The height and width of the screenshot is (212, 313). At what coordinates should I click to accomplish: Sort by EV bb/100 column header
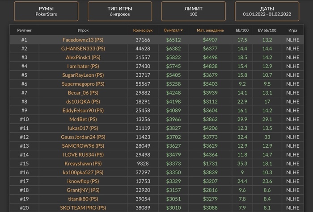pyautogui.click(x=267, y=30)
